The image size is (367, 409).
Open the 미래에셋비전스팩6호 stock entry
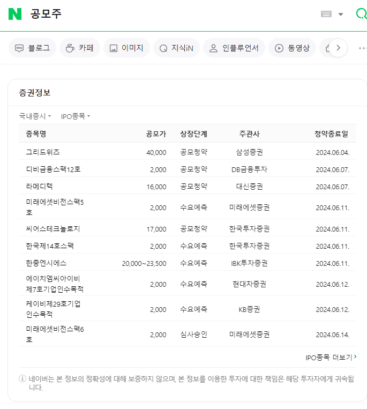pos(55,334)
